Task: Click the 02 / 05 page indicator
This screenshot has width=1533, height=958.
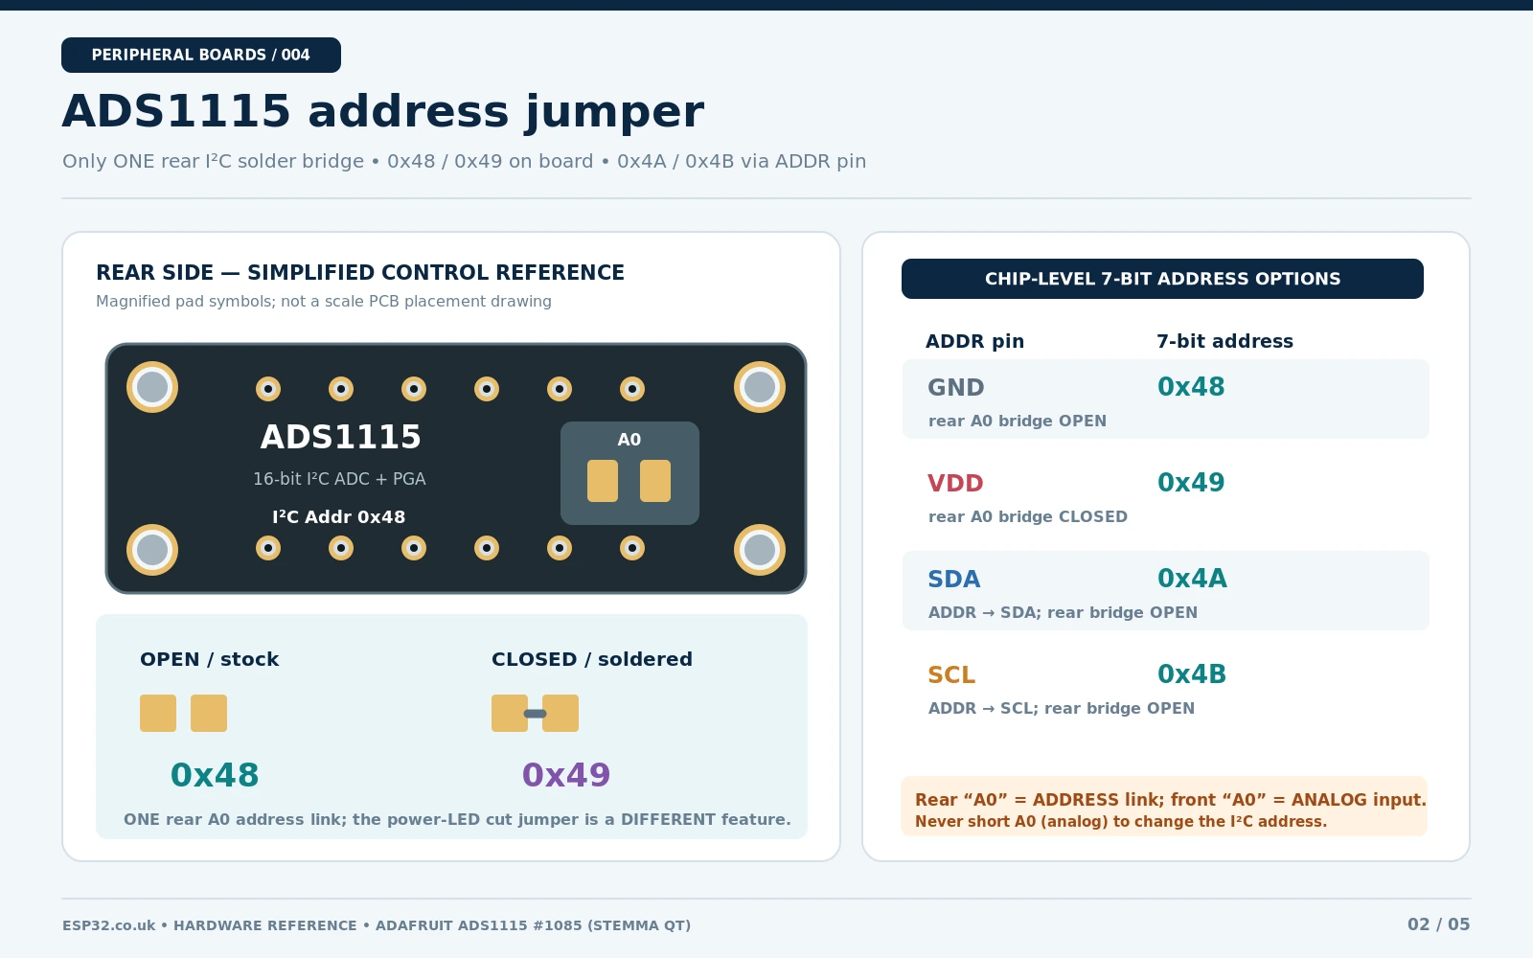Action: point(1438,924)
